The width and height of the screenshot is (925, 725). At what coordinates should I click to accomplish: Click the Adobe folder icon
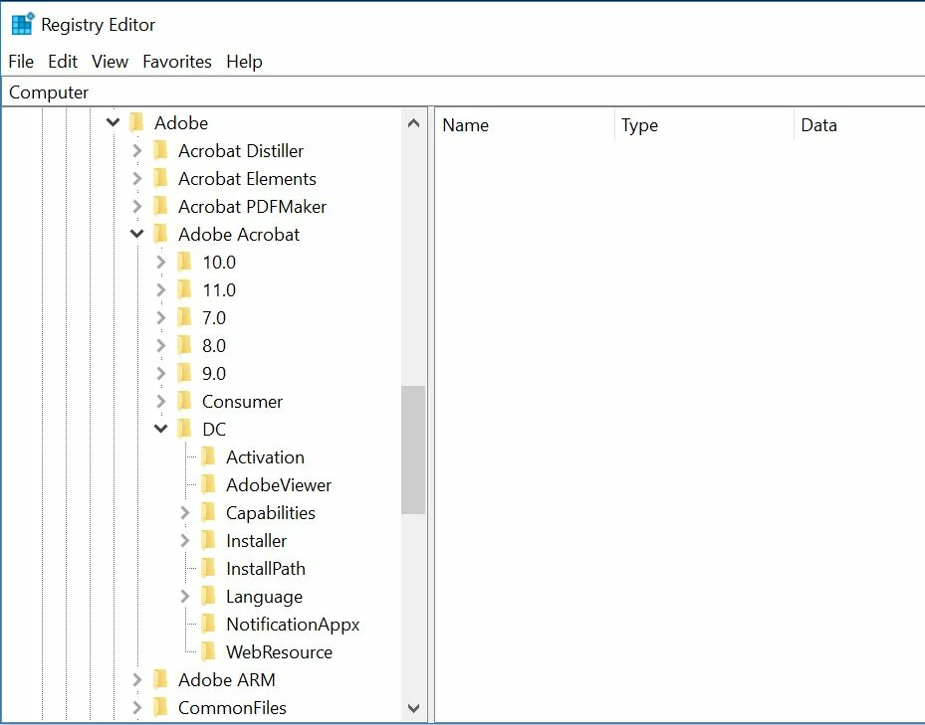click(136, 122)
